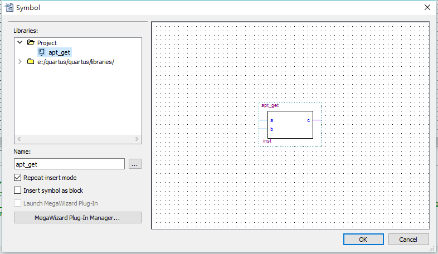This screenshot has width=438, height=254.
Task: Click the Name input field
Action: click(x=69, y=164)
